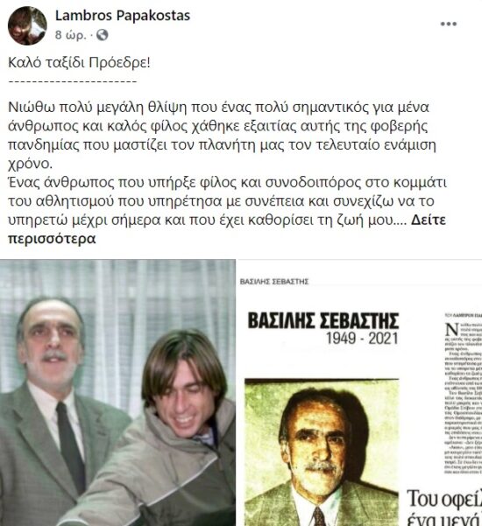Viewport: 482px width, 526px height.
Task: Click the "1949 - 2021" dates text
Action: click(363, 339)
